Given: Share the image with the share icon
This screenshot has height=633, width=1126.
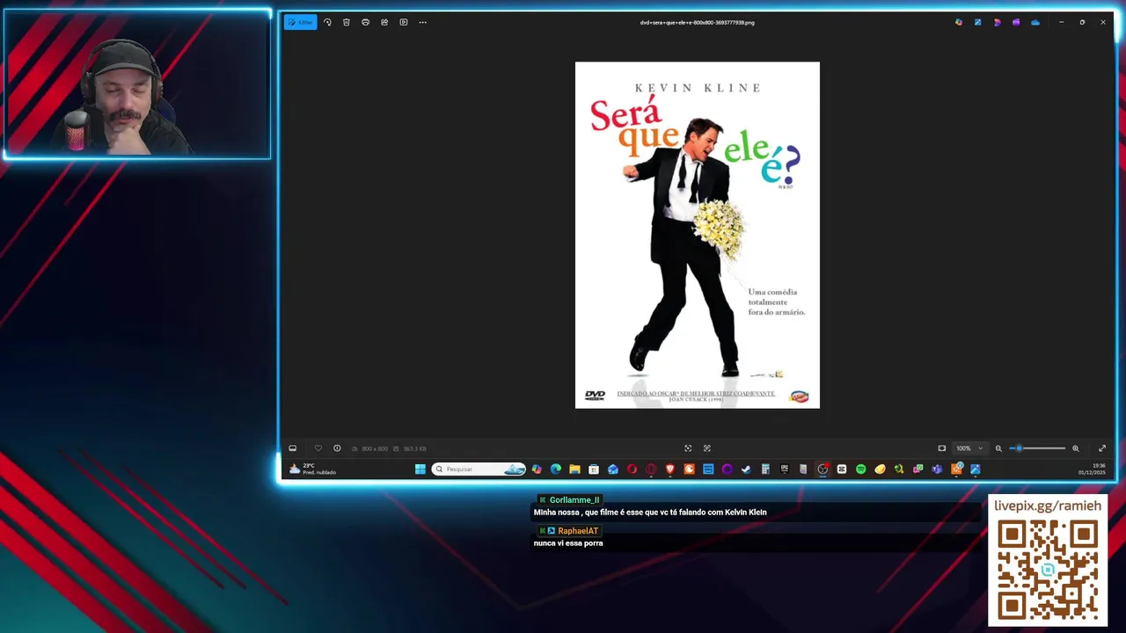Looking at the screenshot, I should (x=384, y=22).
